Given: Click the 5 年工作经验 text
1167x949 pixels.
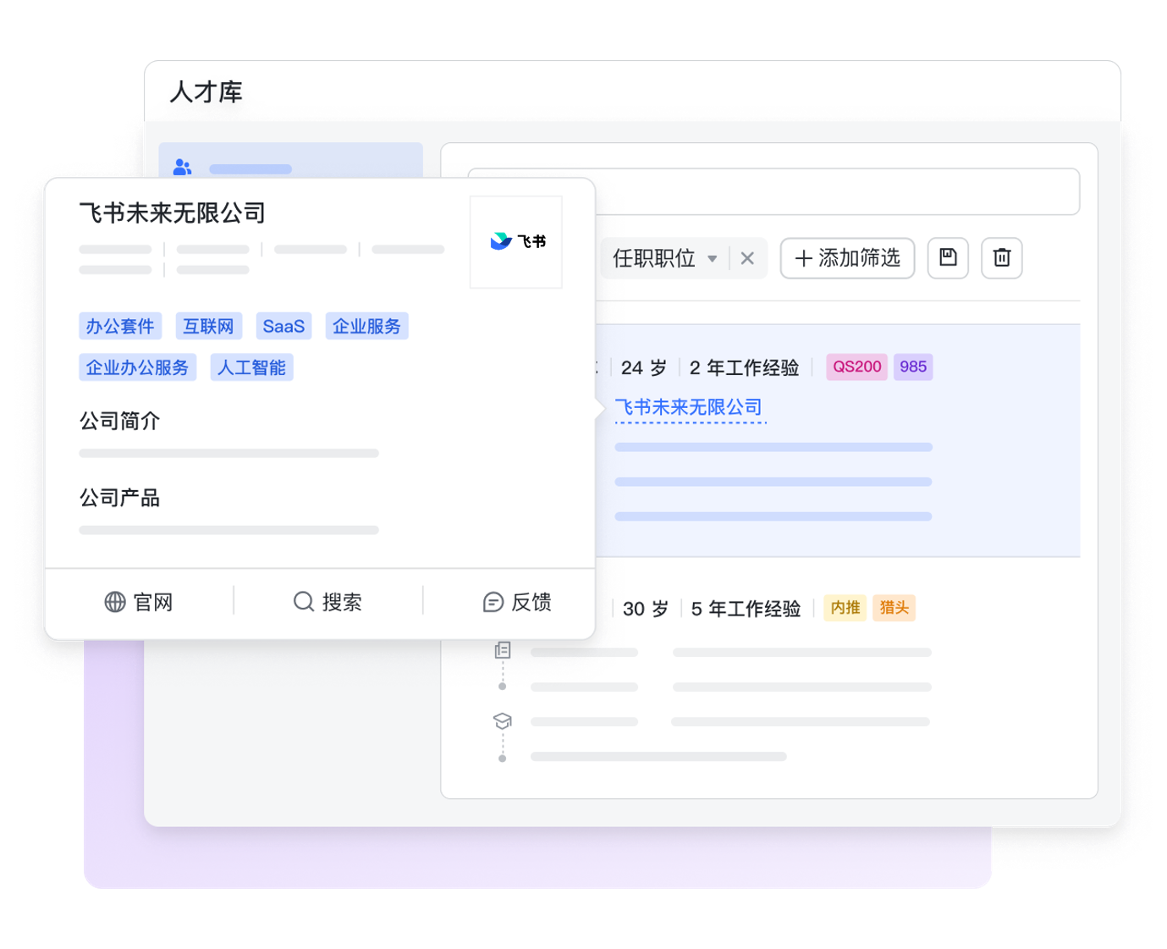Looking at the screenshot, I should click(746, 609).
